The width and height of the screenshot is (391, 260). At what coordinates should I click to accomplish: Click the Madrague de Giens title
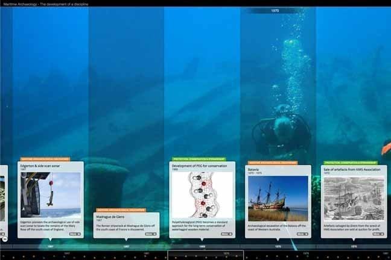click(x=112, y=216)
